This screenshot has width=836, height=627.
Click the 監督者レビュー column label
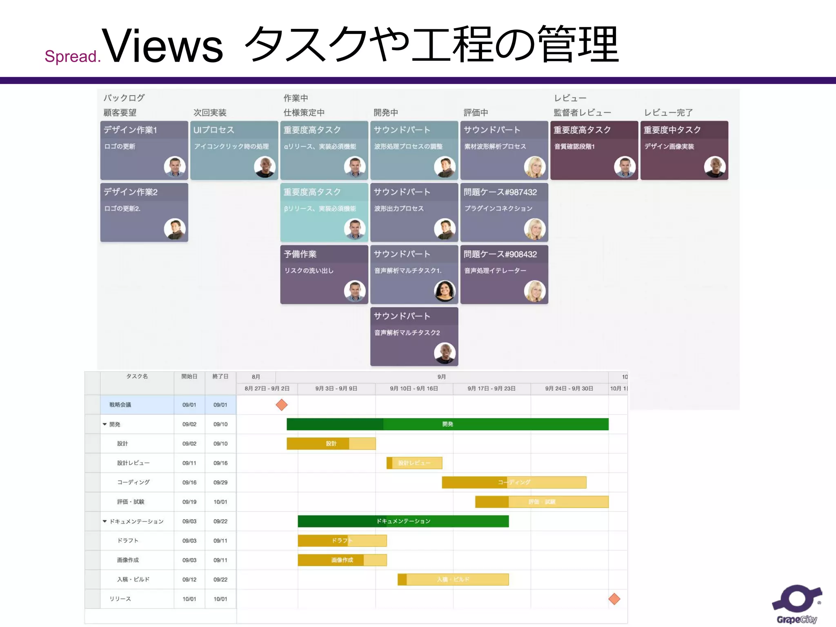pyautogui.click(x=582, y=112)
